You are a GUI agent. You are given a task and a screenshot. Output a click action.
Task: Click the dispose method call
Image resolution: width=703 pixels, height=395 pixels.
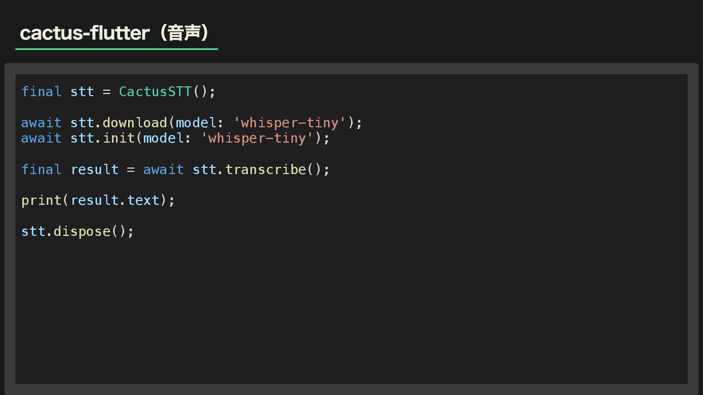(82, 232)
